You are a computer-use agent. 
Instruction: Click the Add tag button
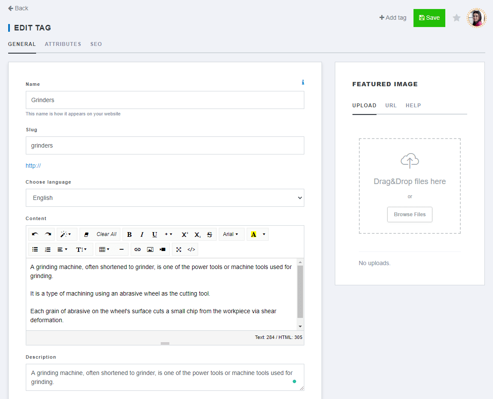tap(393, 18)
